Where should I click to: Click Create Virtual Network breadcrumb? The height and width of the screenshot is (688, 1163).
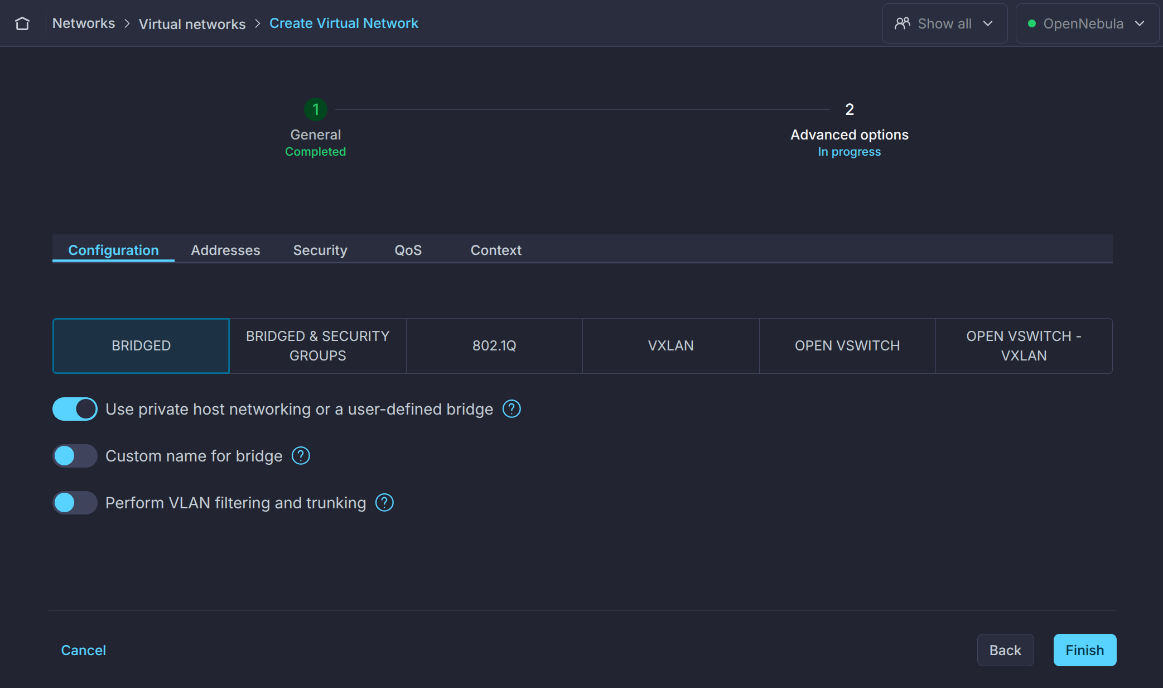point(344,23)
